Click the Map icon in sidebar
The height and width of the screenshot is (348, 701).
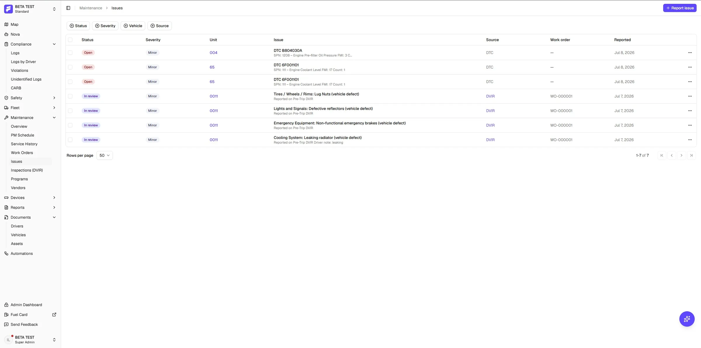tap(6, 25)
